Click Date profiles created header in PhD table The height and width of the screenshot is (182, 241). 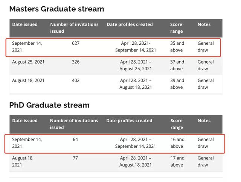129,121
